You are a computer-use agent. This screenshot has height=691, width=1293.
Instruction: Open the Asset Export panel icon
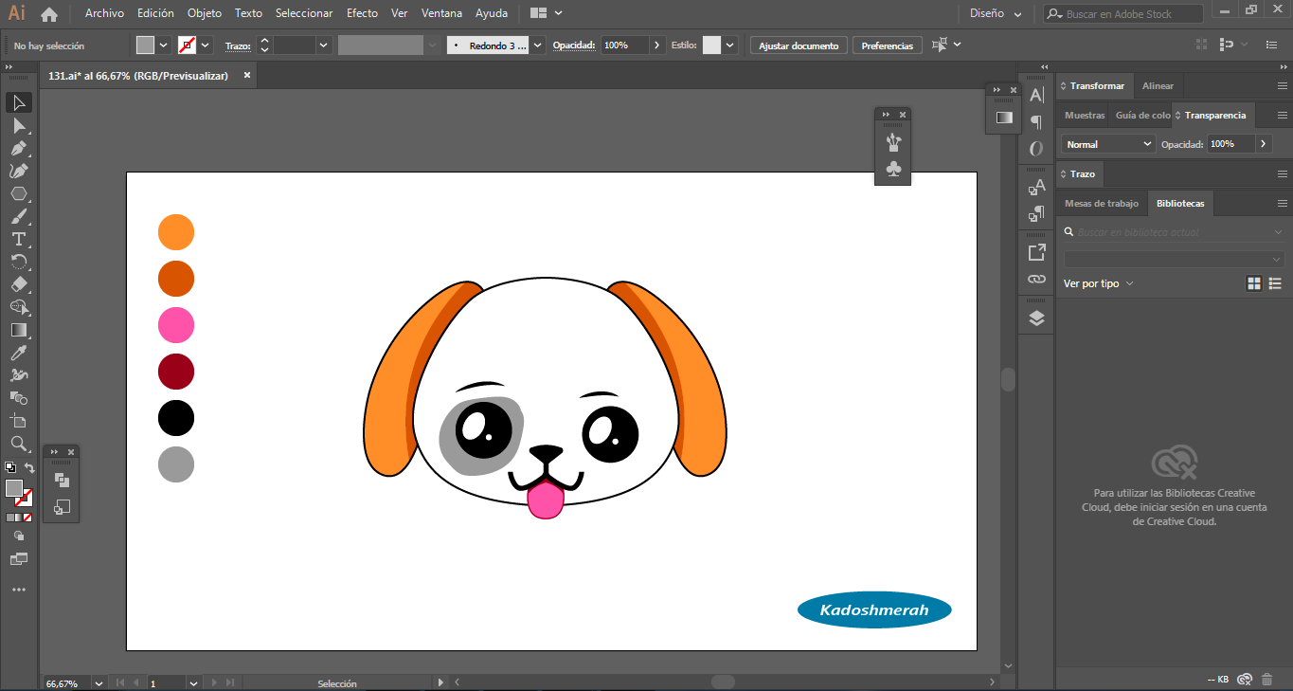pyautogui.click(x=1036, y=252)
